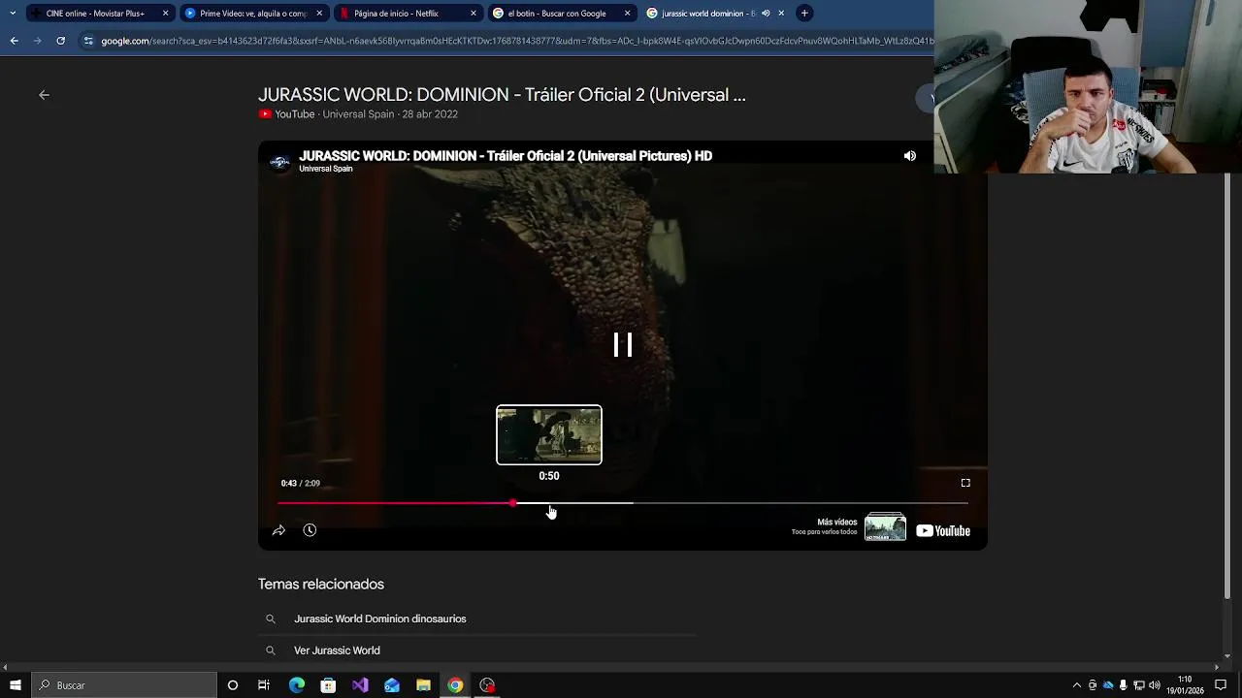Open the notification center
Screen dimensions: 1242x698
click(1222, 685)
